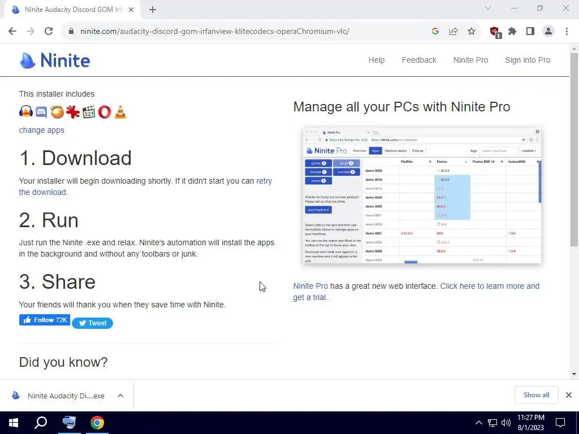Click Show all downloads button
The width and height of the screenshot is (579, 434).
(x=536, y=395)
